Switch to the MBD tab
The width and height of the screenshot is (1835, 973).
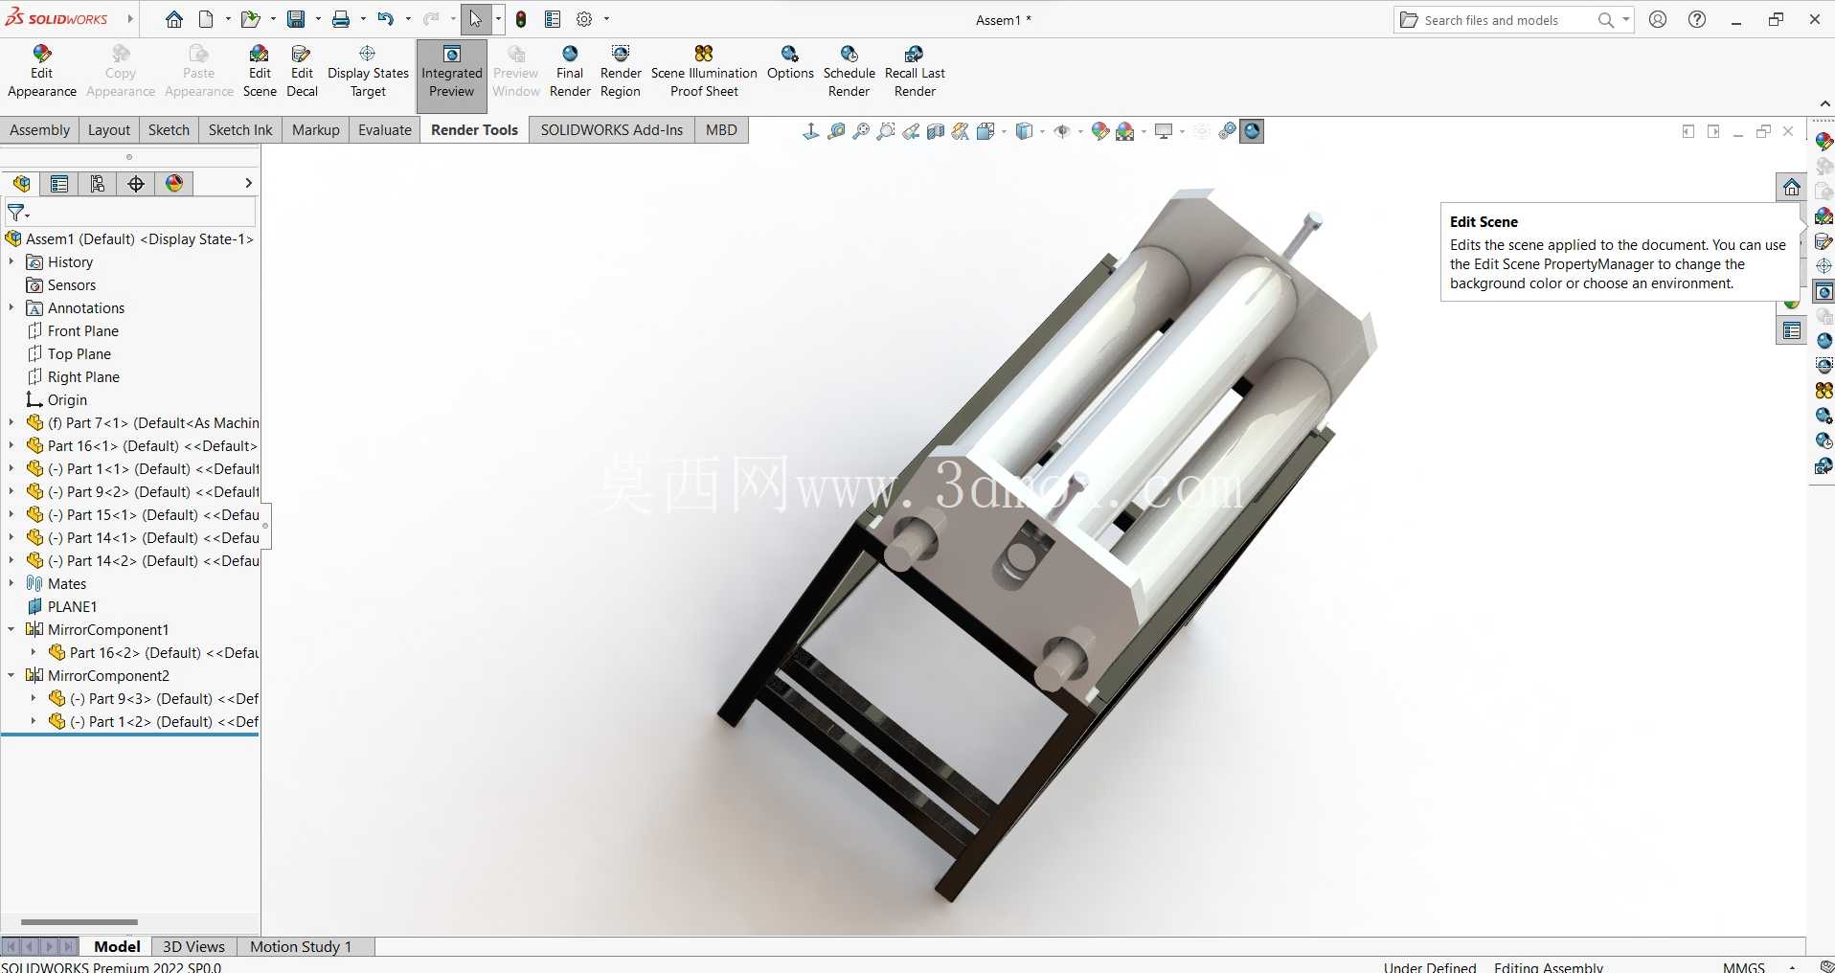click(x=721, y=130)
